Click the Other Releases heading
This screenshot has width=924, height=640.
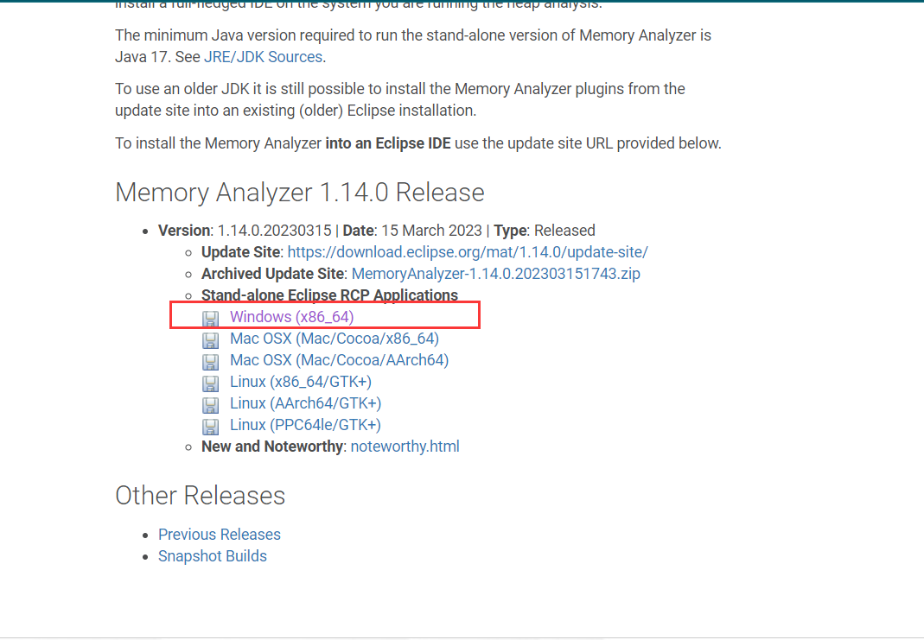(x=200, y=496)
